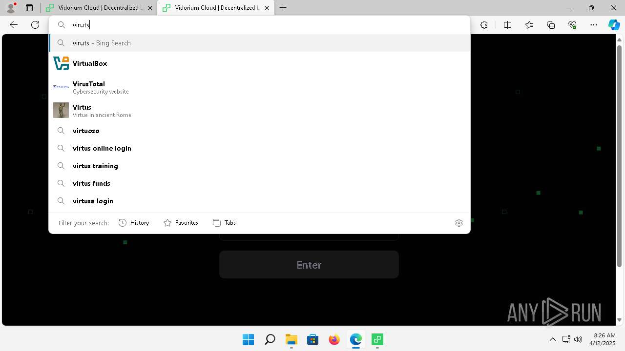The image size is (625, 351).
Task: Click the address bar containing 'viruts'
Action: tap(259, 25)
